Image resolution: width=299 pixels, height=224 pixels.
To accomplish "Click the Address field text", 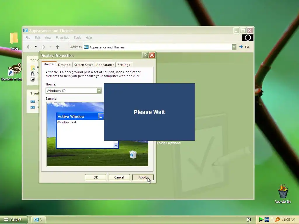I will click(107, 47).
